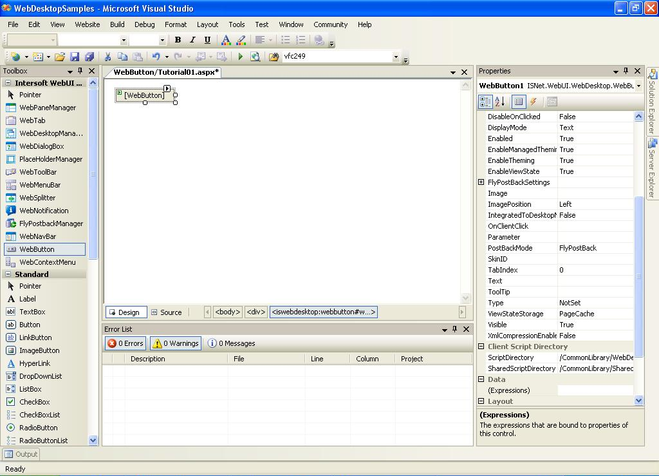
Task: Click the Start Debugging play icon
Action: click(x=240, y=57)
